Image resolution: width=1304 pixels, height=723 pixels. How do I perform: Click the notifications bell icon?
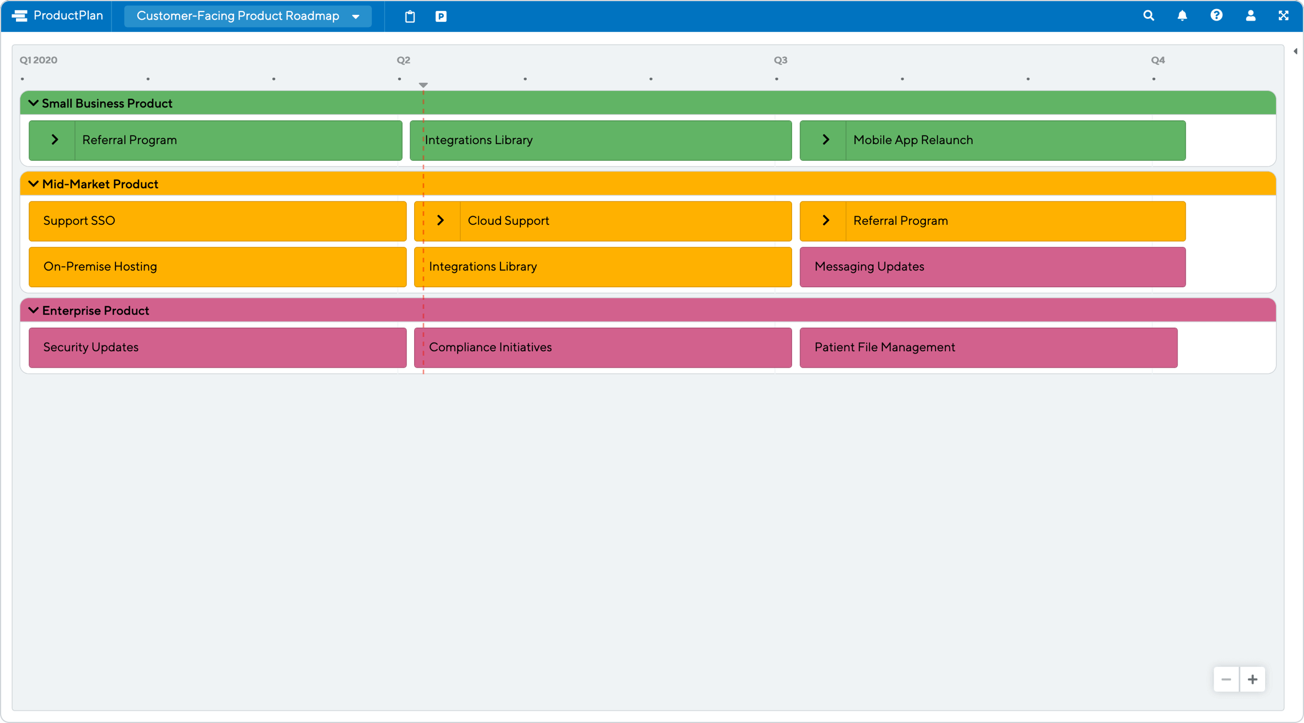coord(1182,15)
